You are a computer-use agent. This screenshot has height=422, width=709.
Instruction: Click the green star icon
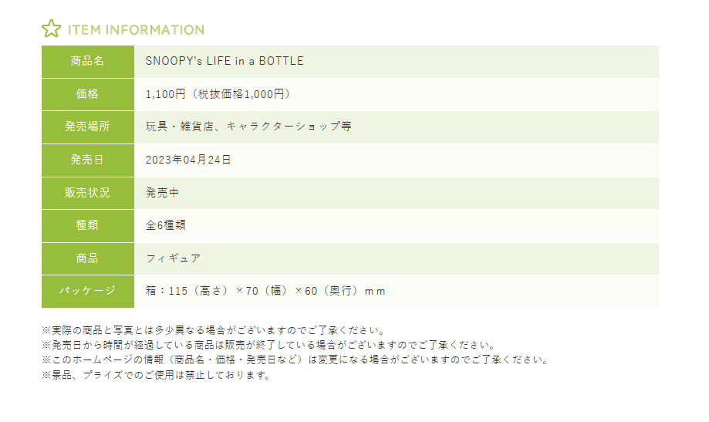[x=51, y=30]
